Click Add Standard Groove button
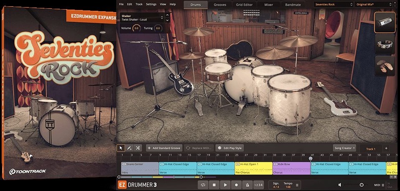 click(164, 148)
